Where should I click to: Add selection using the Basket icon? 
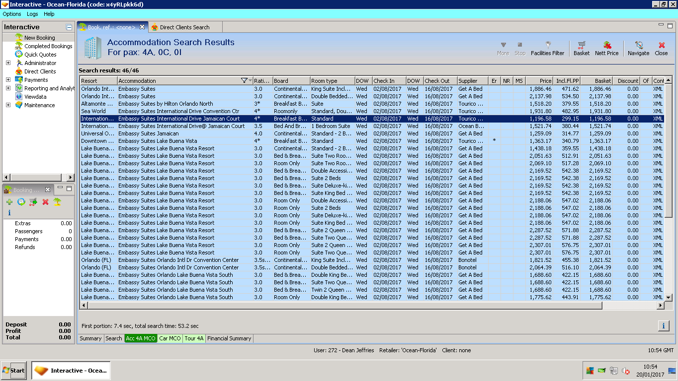581,45
